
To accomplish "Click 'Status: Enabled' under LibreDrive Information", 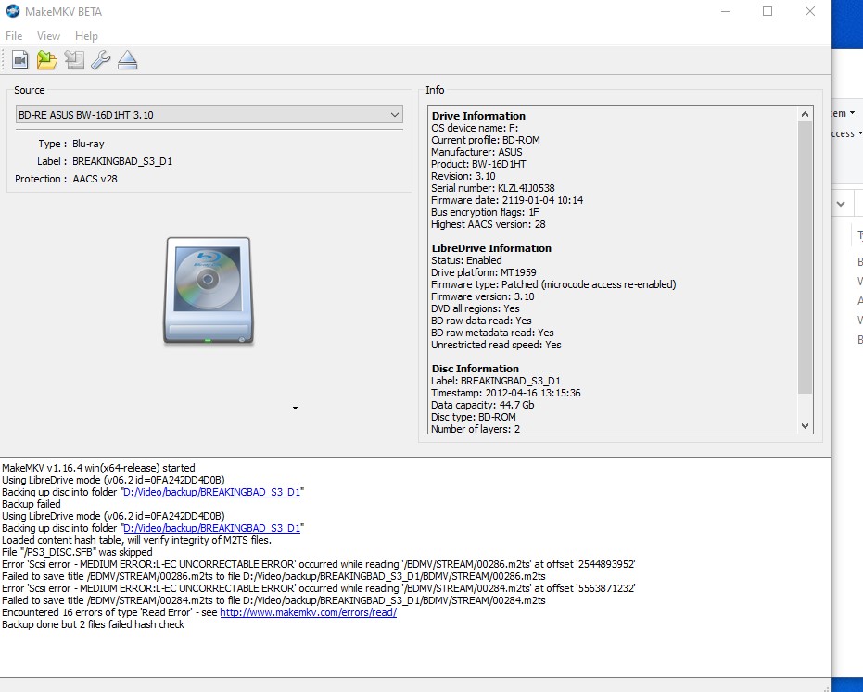I will coord(466,260).
